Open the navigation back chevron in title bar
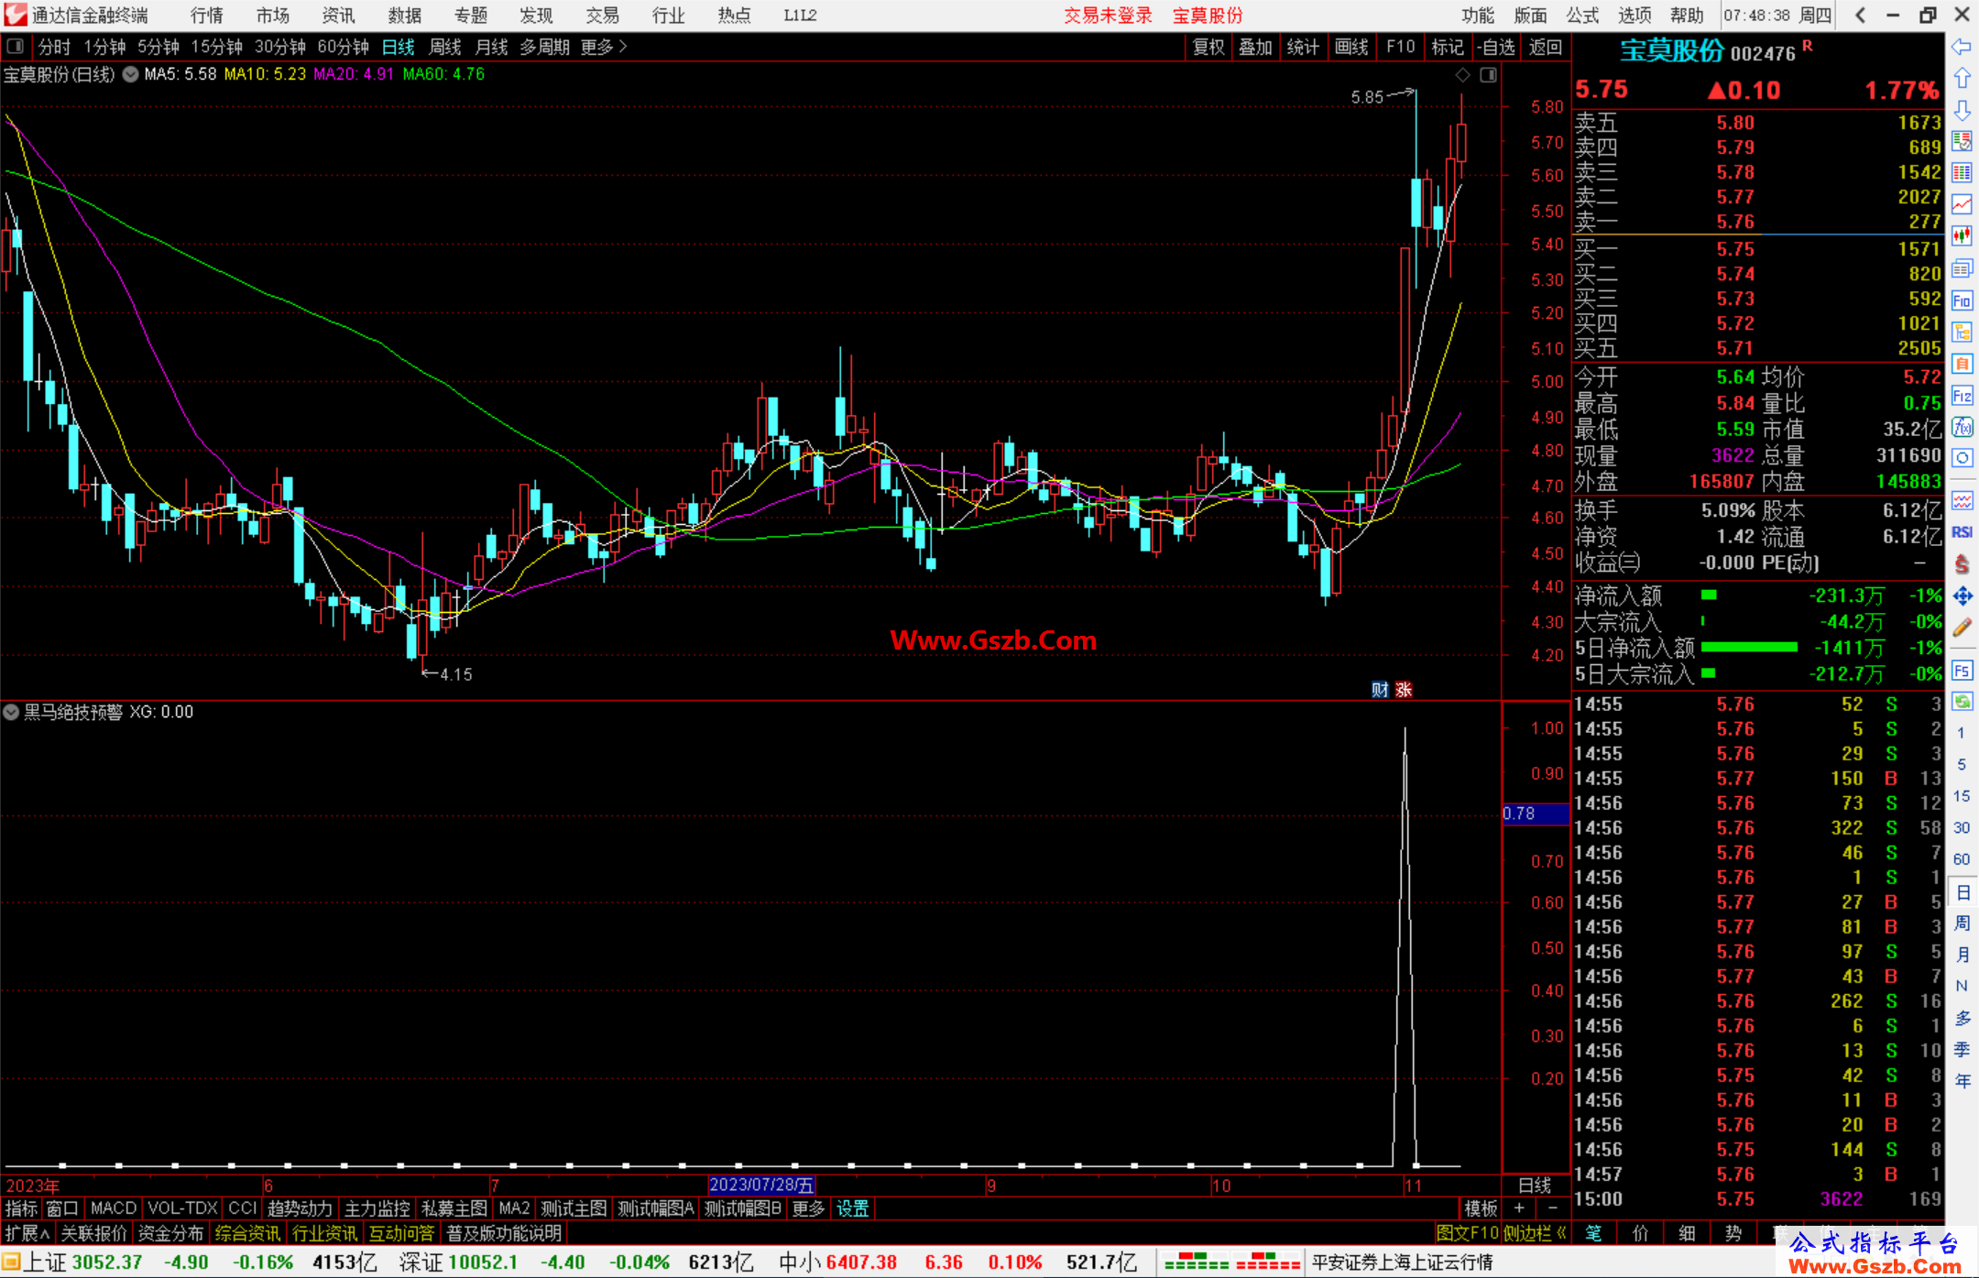 pyautogui.click(x=1860, y=15)
